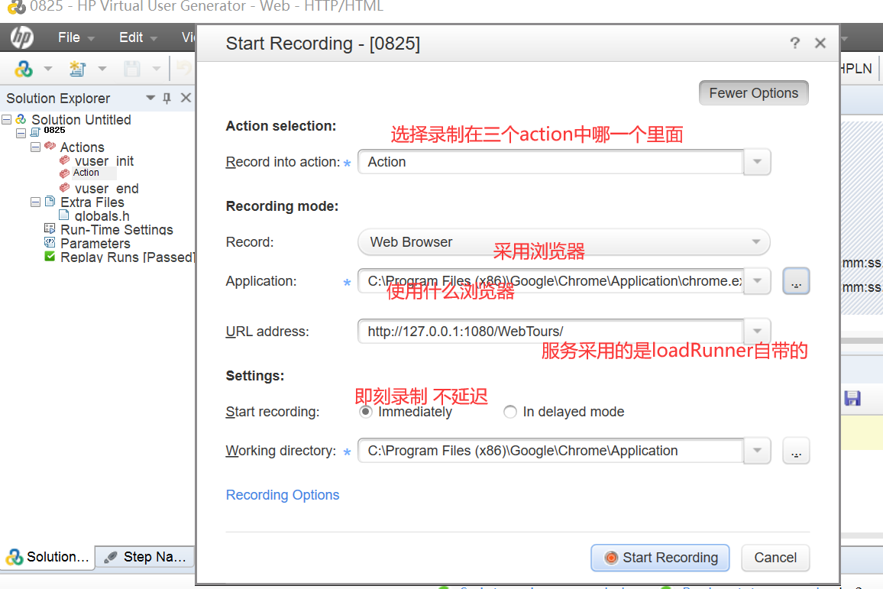
Task: Collapse the Actions tree node
Action: coord(35,147)
